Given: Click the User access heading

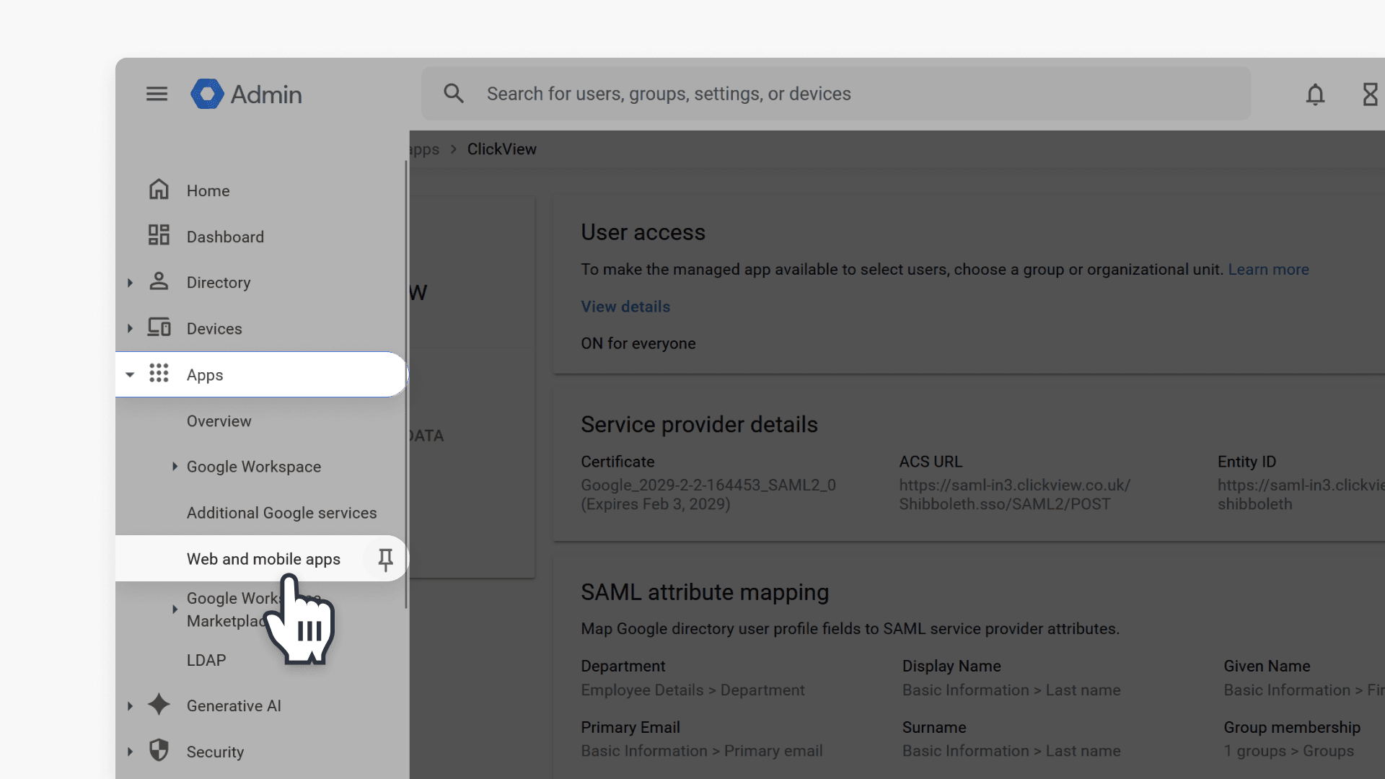Looking at the screenshot, I should 643,232.
